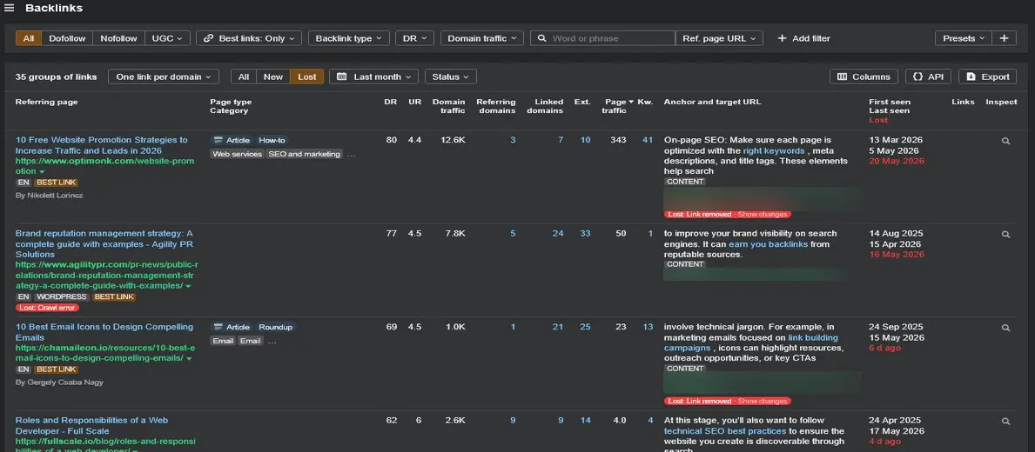Image resolution: width=1035 pixels, height=452 pixels.
Task: Filter by Dofollow links
Action: 67,38
